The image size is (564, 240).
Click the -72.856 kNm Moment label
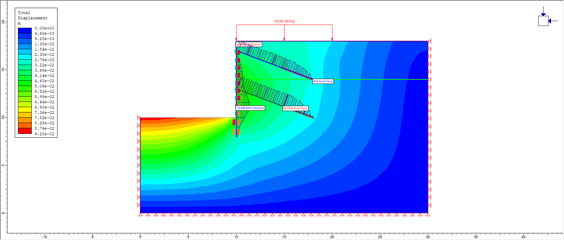tap(250, 108)
